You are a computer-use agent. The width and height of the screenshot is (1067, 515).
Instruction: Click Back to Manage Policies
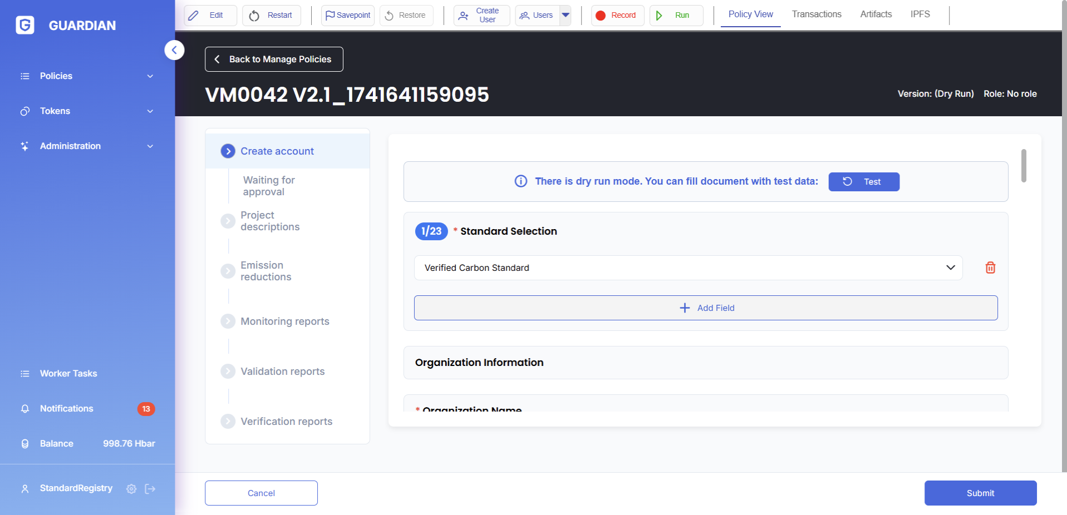pos(274,59)
